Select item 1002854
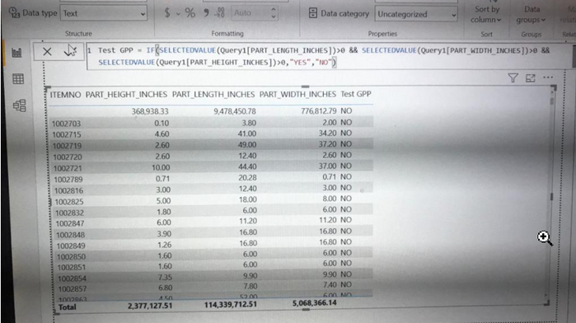This screenshot has width=576, height=323. 72,279
